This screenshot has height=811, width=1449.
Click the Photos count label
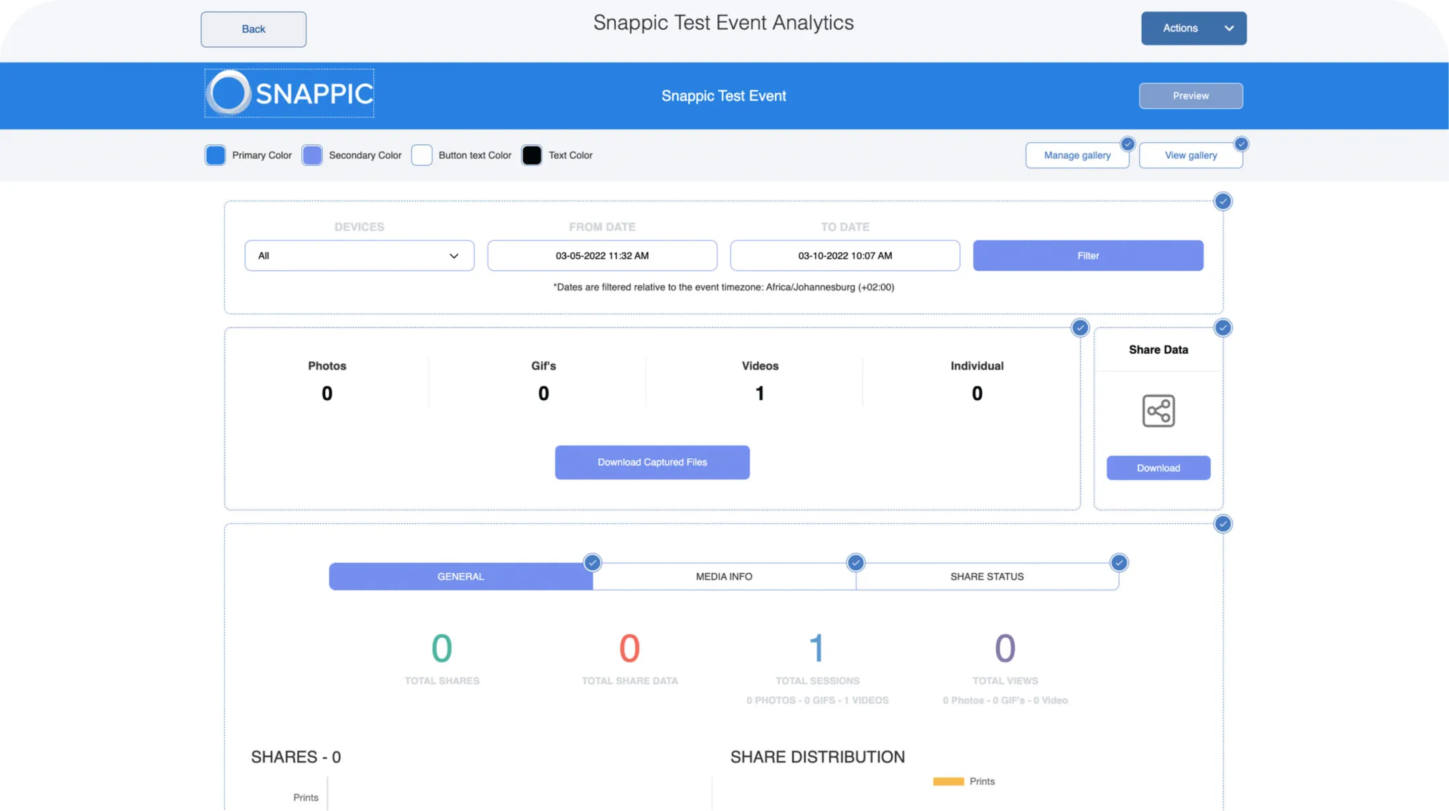tap(327, 366)
